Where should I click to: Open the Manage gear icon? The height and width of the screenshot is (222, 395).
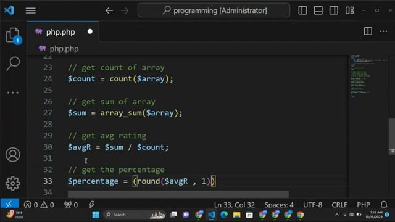click(13, 183)
